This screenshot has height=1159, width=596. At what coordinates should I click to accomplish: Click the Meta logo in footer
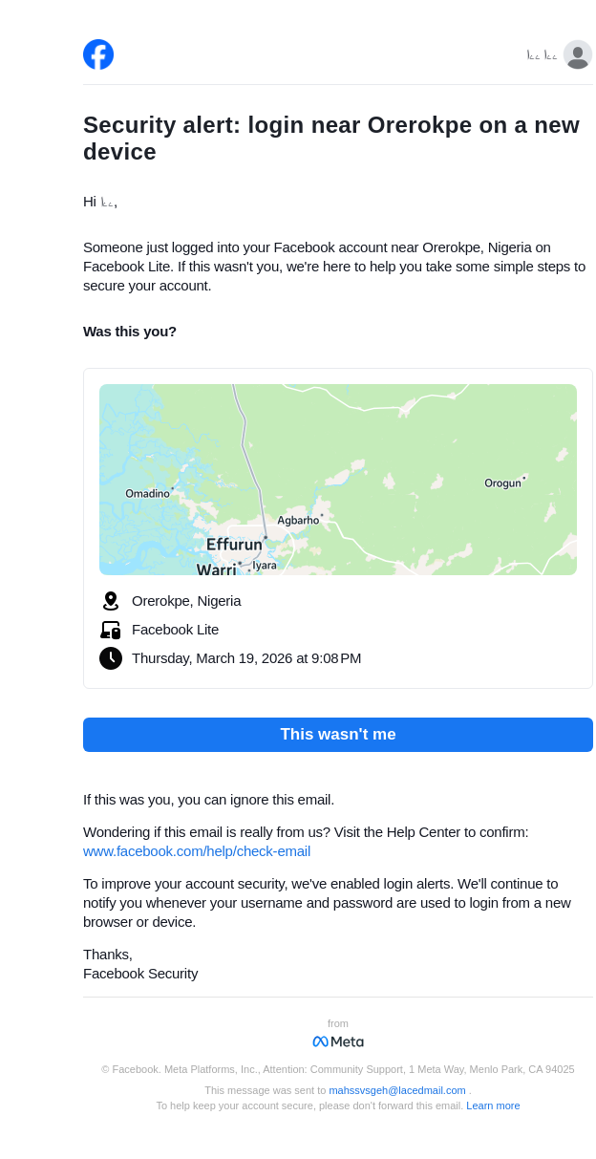point(338,1041)
